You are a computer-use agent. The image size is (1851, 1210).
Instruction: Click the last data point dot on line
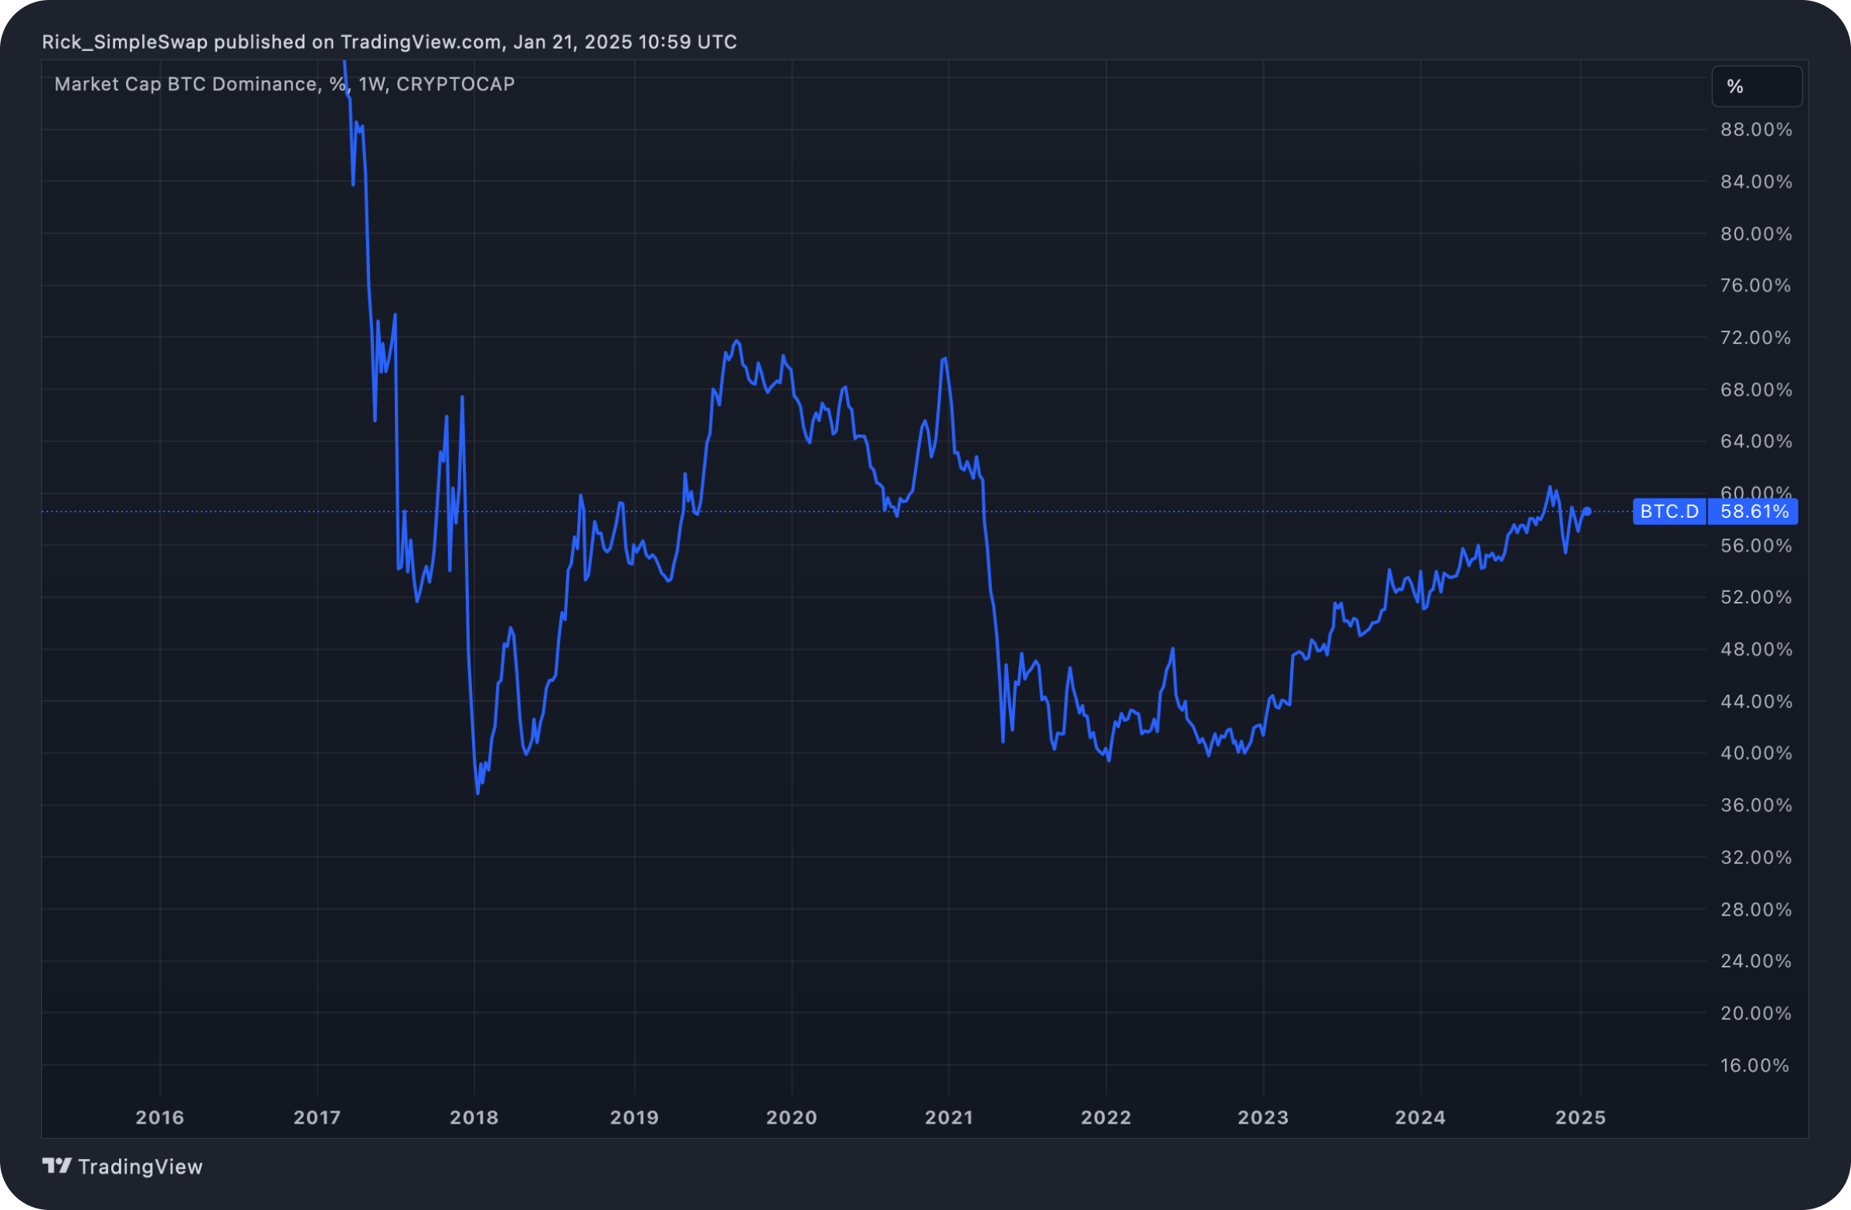tap(1587, 512)
